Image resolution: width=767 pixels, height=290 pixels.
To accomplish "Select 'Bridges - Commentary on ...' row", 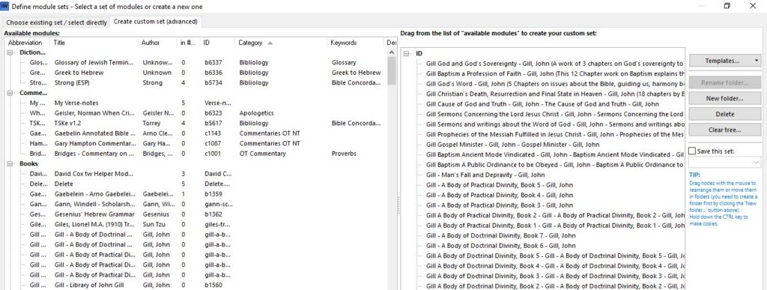I will click(x=195, y=154).
